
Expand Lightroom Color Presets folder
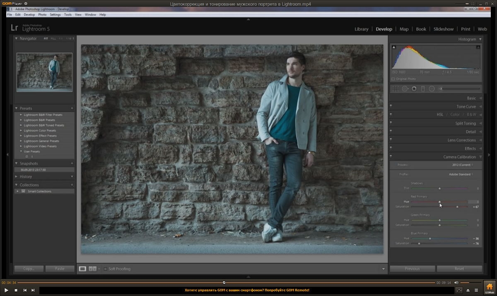[x=21, y=131]
